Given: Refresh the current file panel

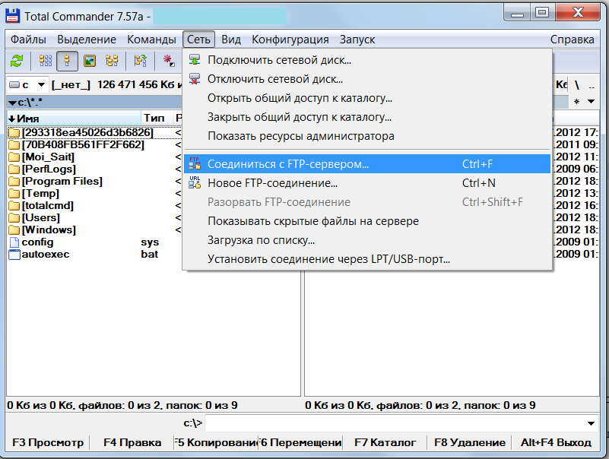Looking at the screenshot, I should pyautogui.click(x=15, y=62).
